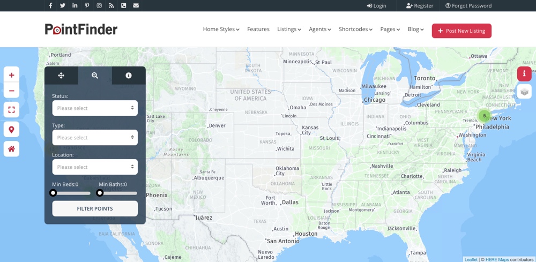Open the Location dropdown
This screenshot has height=262, width=536.
coord(95,167)
